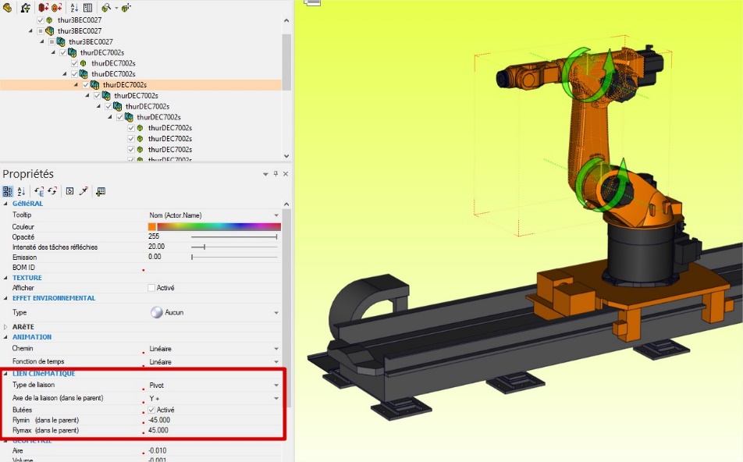Uncheck the Butées Activé checkbox
The image size is (743, 462).
coord(151,410)
